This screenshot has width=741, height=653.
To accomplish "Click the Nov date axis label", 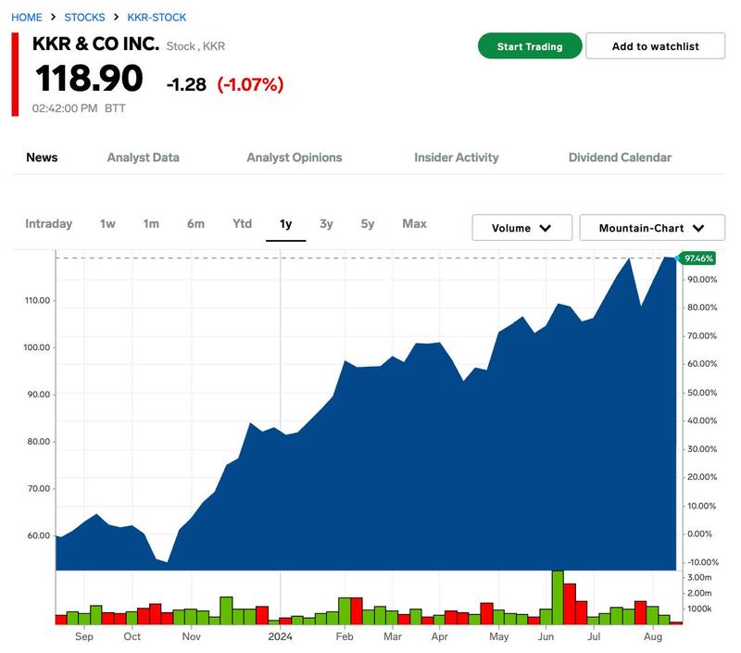I will (192, 636).
